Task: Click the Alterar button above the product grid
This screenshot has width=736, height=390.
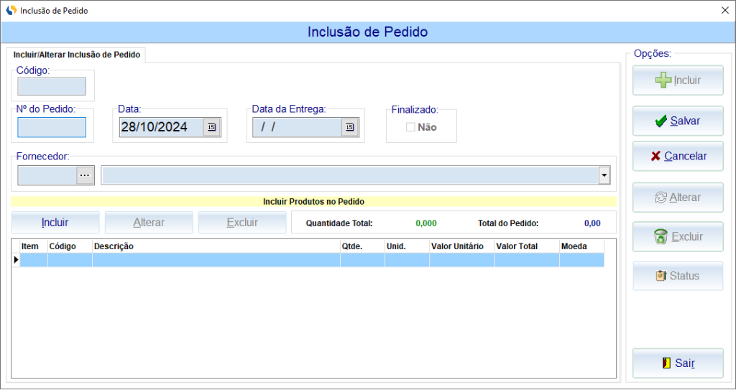Action: (149, 223)
